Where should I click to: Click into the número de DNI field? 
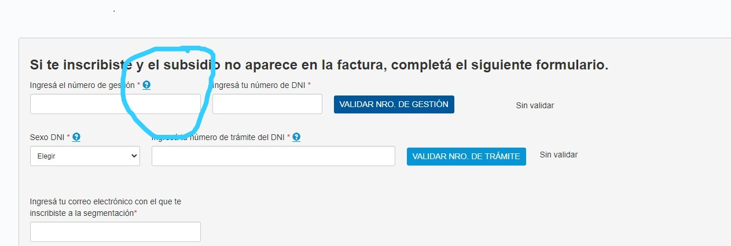267,104
